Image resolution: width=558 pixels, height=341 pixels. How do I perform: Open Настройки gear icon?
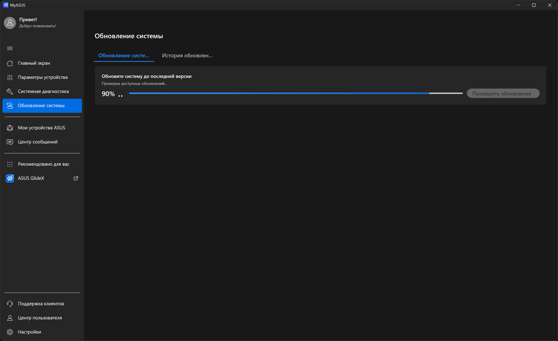pos(10,332)
